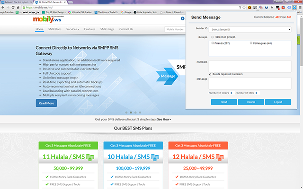
Task: Click the Message arrow graphic in the banner
Action: pyautogui.click(x=167, y=76)
